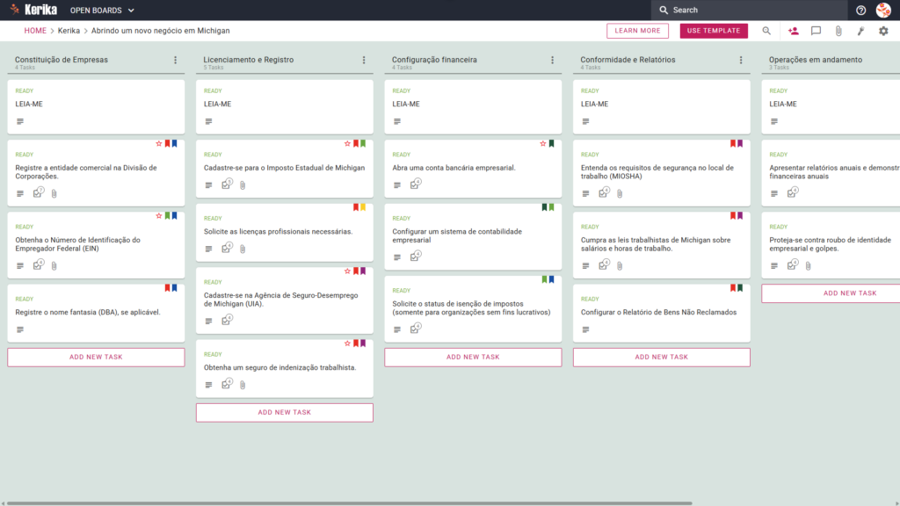Open the details icon on LEIA-ME card in Licenciamento e Registro
The height and width of the screenshot is (506, 900).
point(208,121)
